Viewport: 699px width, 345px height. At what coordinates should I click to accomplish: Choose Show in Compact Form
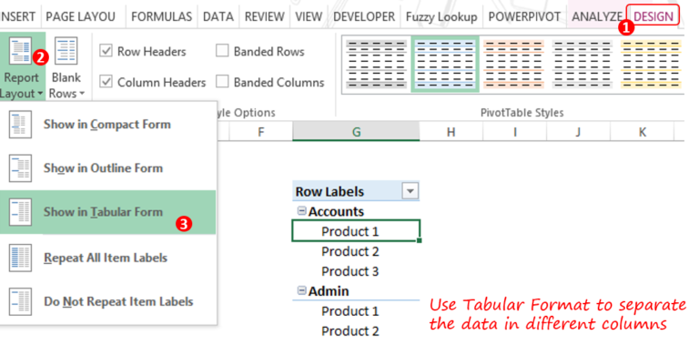[x=107, y=125]
